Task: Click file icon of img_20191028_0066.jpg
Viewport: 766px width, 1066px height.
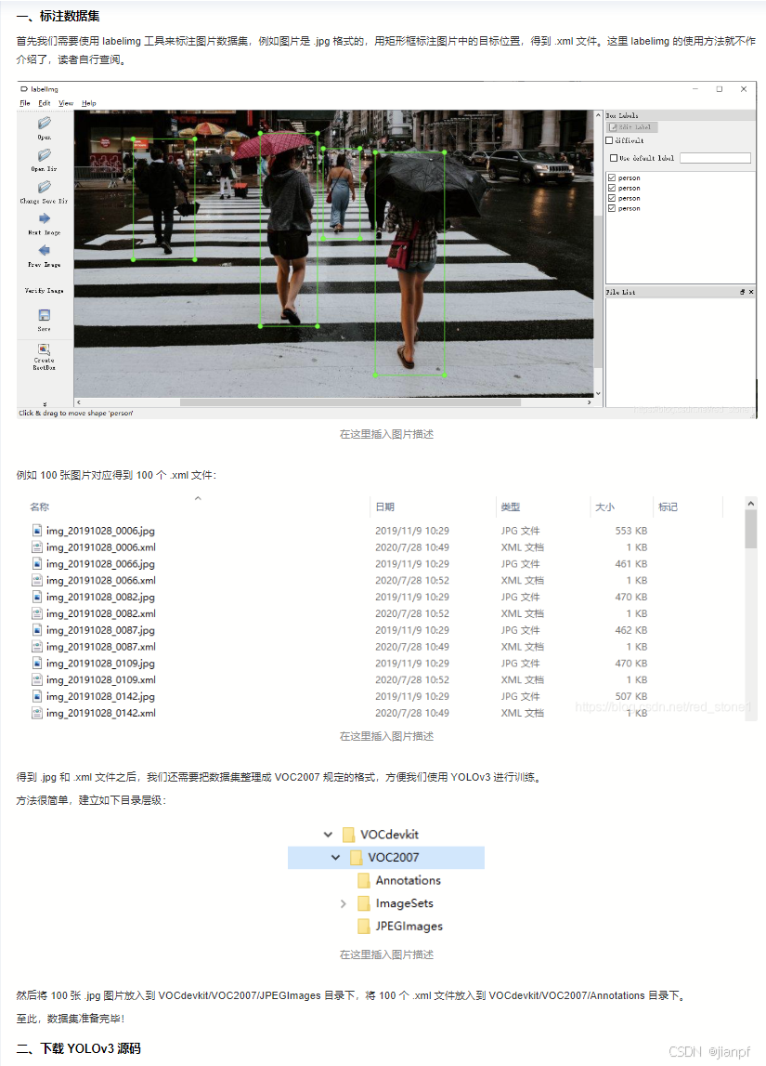Action: tap(37, 563)
